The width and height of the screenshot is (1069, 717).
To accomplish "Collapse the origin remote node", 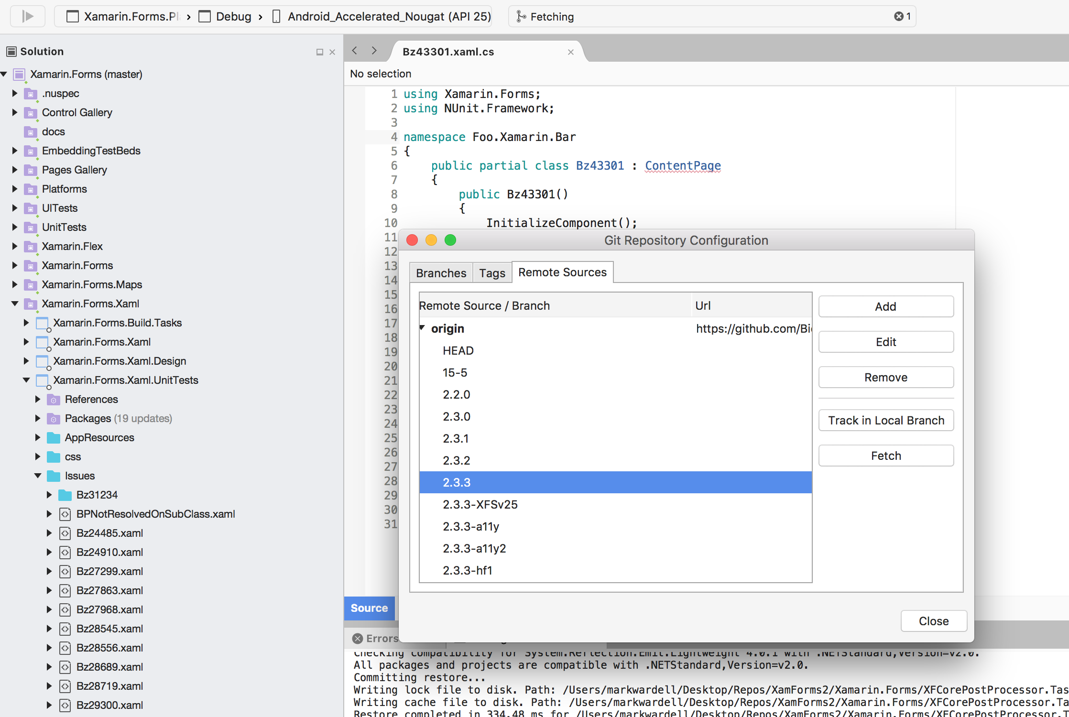I will pyautogui.click(x=423, y=328).
